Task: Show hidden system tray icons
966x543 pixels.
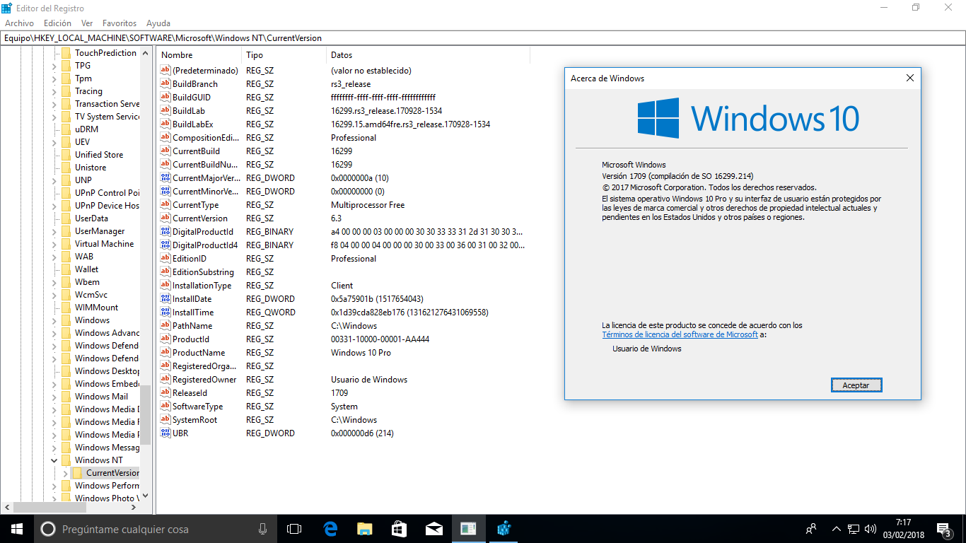Action: [837, 529]
